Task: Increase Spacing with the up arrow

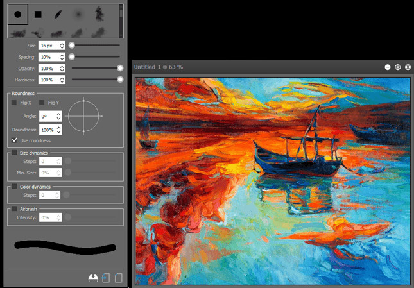Action: point(62,55)
